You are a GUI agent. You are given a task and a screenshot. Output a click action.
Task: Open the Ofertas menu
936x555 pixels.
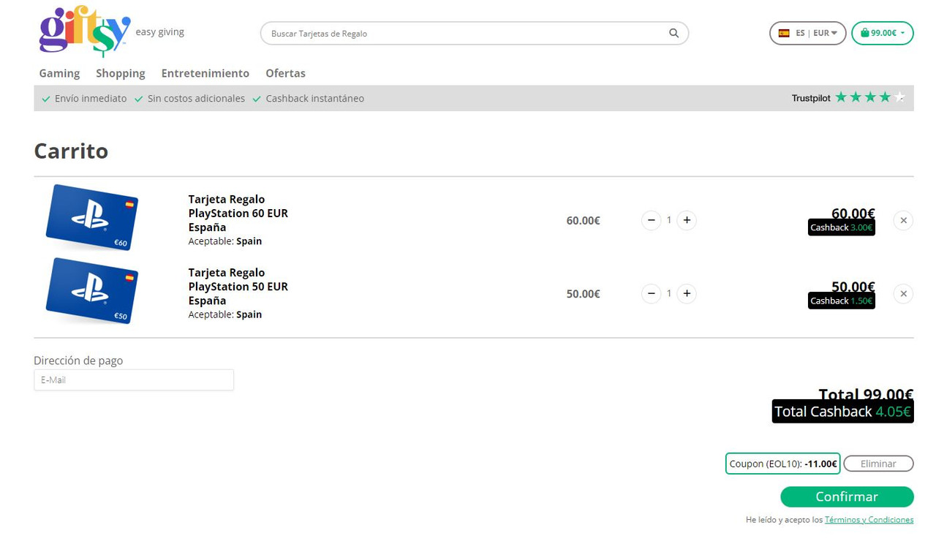285,73
